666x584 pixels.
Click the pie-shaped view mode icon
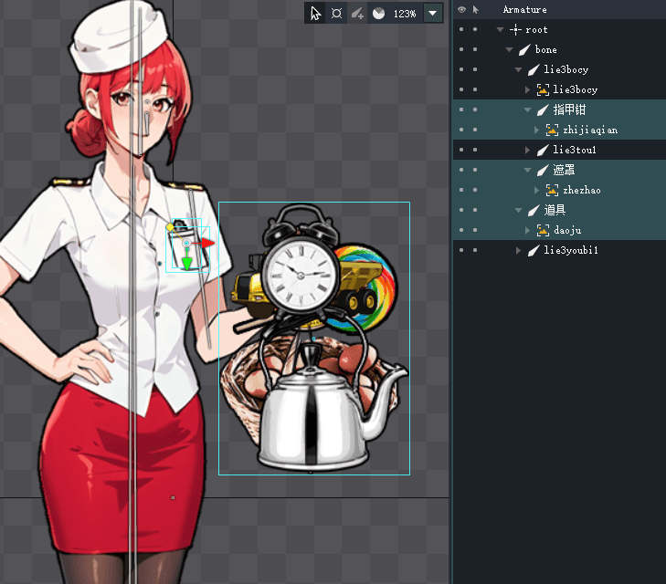pyautogui.click(x=378, y=14)
